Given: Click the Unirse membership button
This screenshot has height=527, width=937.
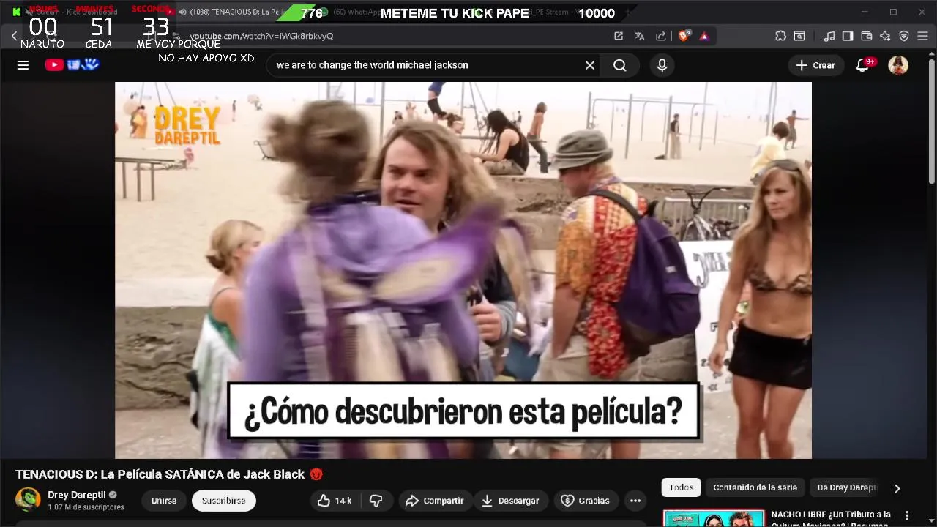Looking at the screenshot, I should 164,501.
